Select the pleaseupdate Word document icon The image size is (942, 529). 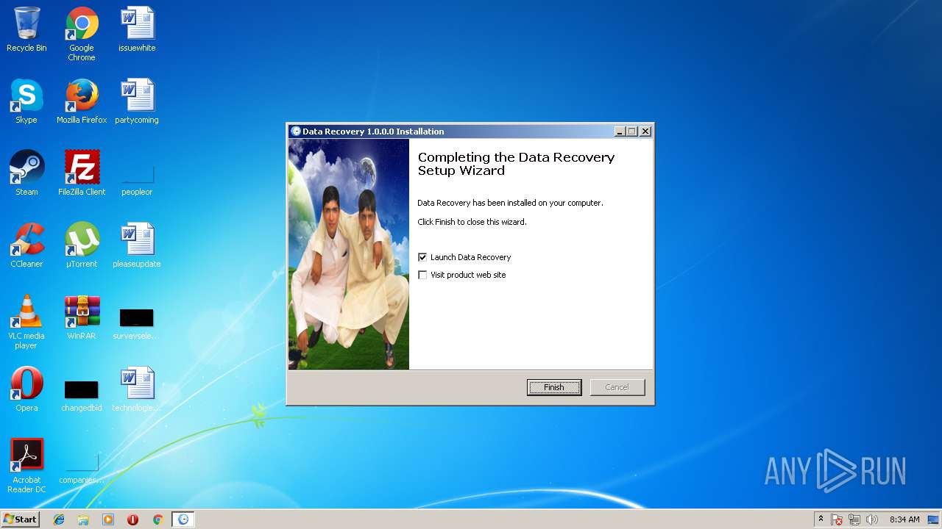(x=137, y=245)
